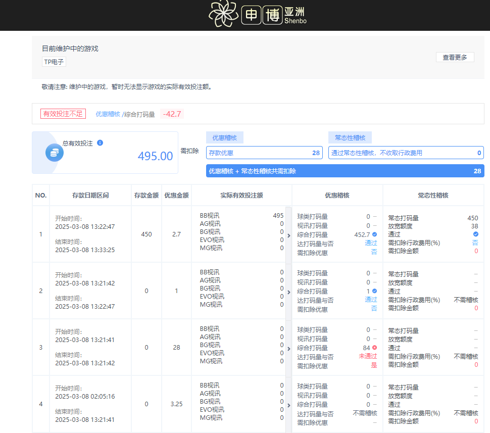Expand row 1 valid bets details chevron
Viewport: 490px width, 433px height.
coord(288,234)
